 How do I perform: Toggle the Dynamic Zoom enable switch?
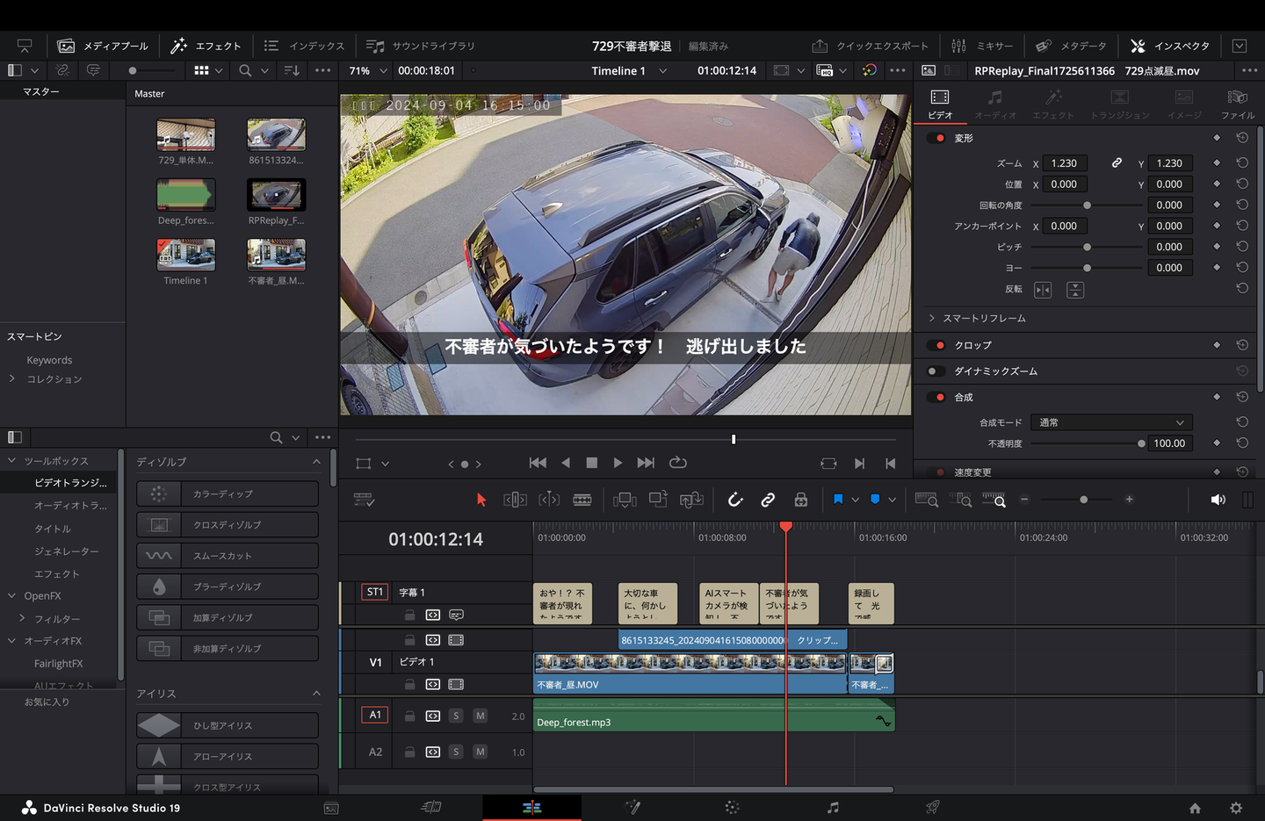tap(936, 371)
